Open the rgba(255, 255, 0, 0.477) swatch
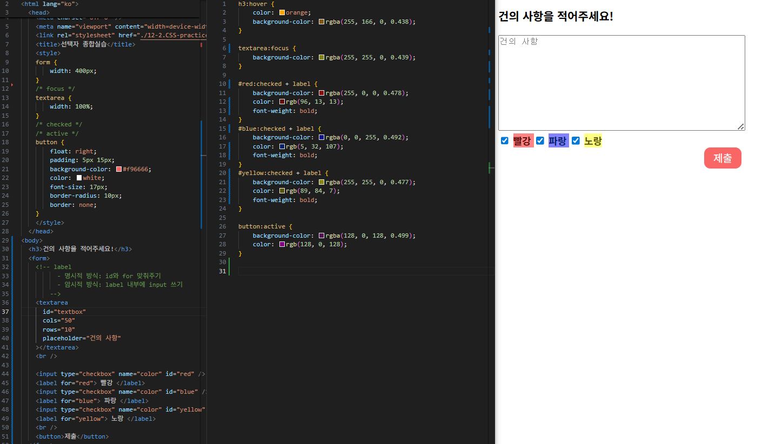 coord(322,182)
